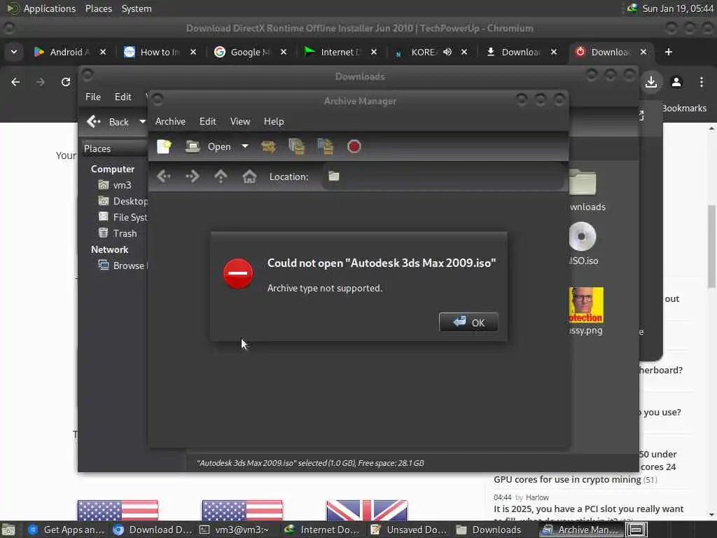Open Chromium three-dot menu

[x=702, y=83]
